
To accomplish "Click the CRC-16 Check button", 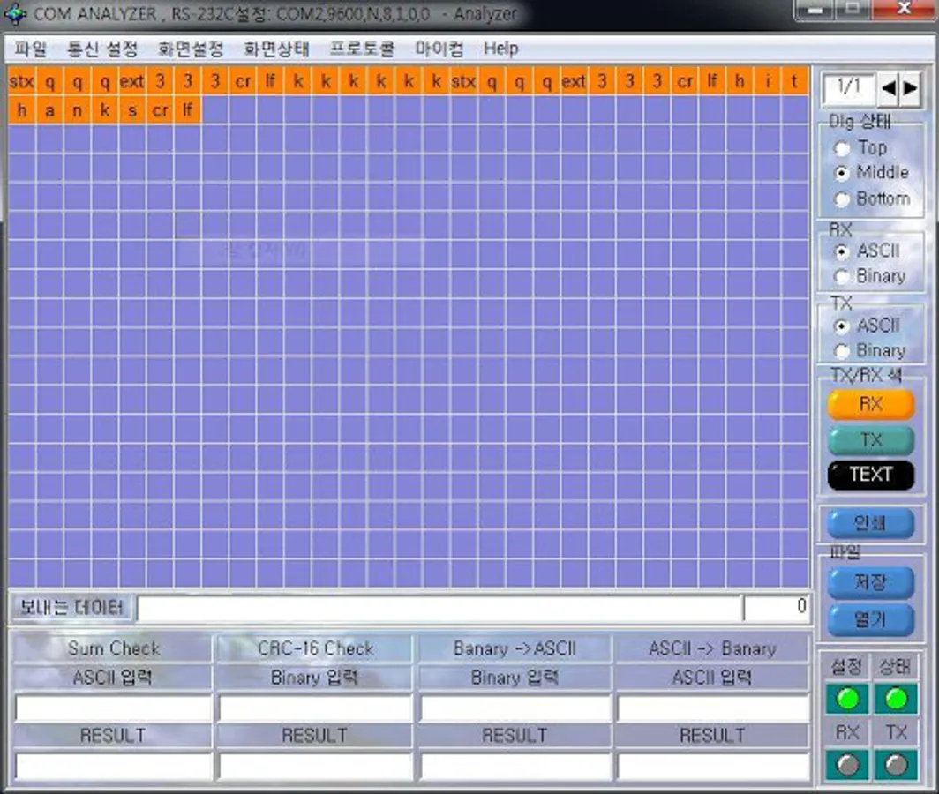I will 315,648.
